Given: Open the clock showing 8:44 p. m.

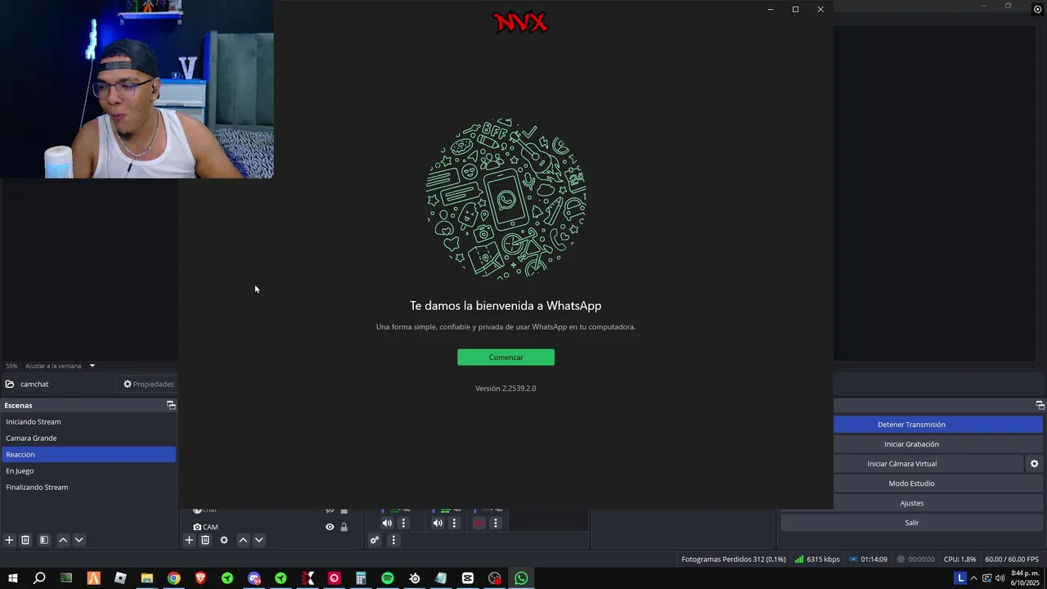Looking at the screenshot, I should [1026, 578].
